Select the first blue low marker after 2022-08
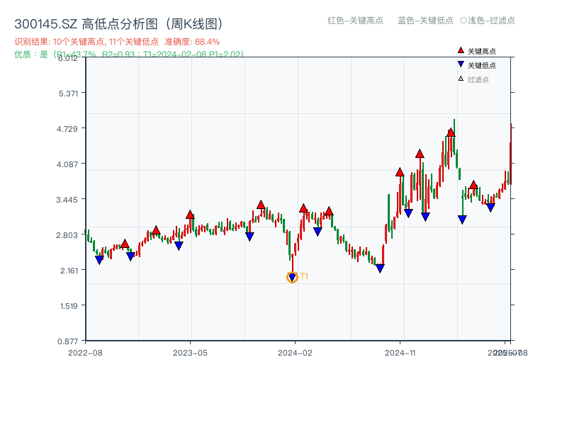This screenshot has height=425, width=567. pos(99,259)
